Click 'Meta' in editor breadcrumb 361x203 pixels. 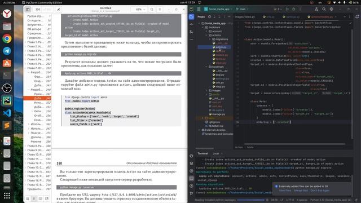[250, 147]
